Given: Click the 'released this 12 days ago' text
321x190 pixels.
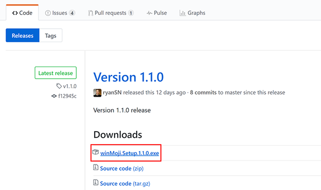Looking at the screenshot, I should tap(154, 92).
